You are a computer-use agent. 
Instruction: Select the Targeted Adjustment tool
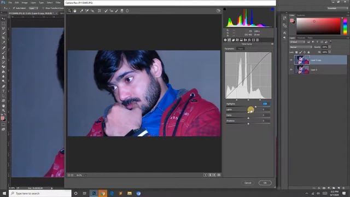coord(92,11)
